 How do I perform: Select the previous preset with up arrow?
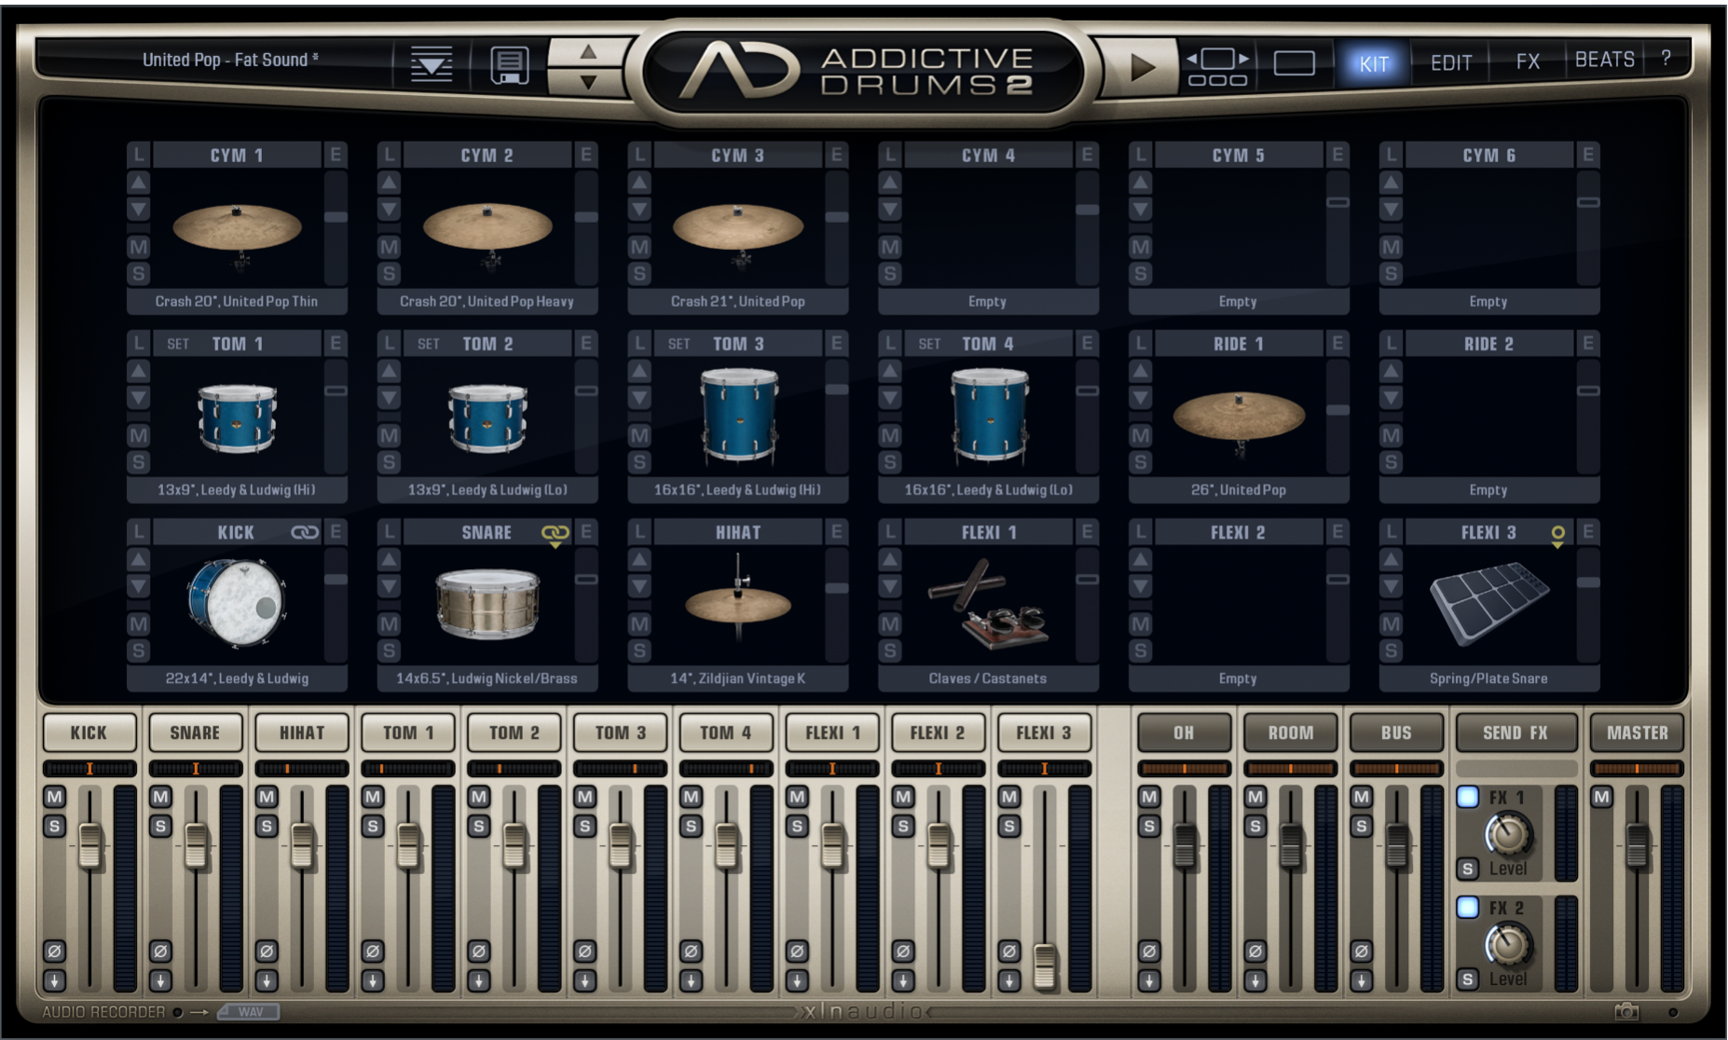(588, 51)
